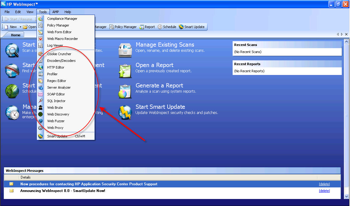Click the Open a Report heading link

[x=154, y=65]
